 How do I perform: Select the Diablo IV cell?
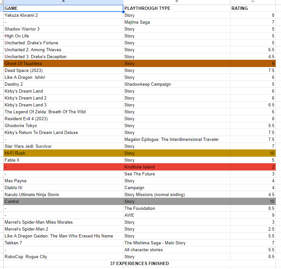point(63,188)
